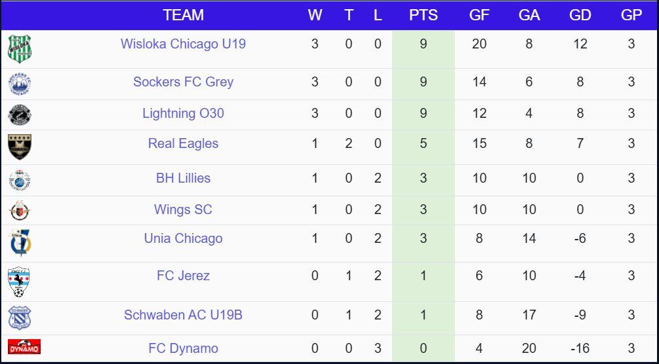Click the Schwaben AC U19B logo

tap(20, 318)
